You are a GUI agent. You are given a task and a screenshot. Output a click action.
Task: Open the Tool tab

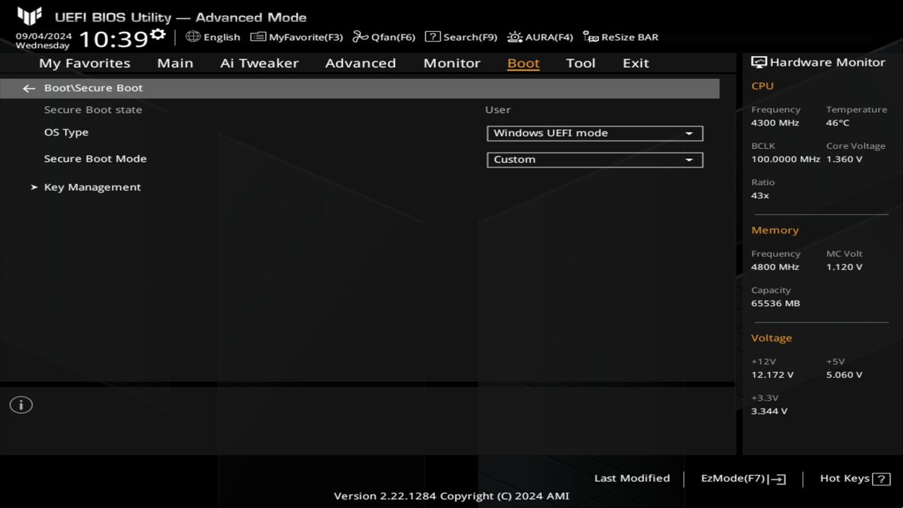(581, 63)
